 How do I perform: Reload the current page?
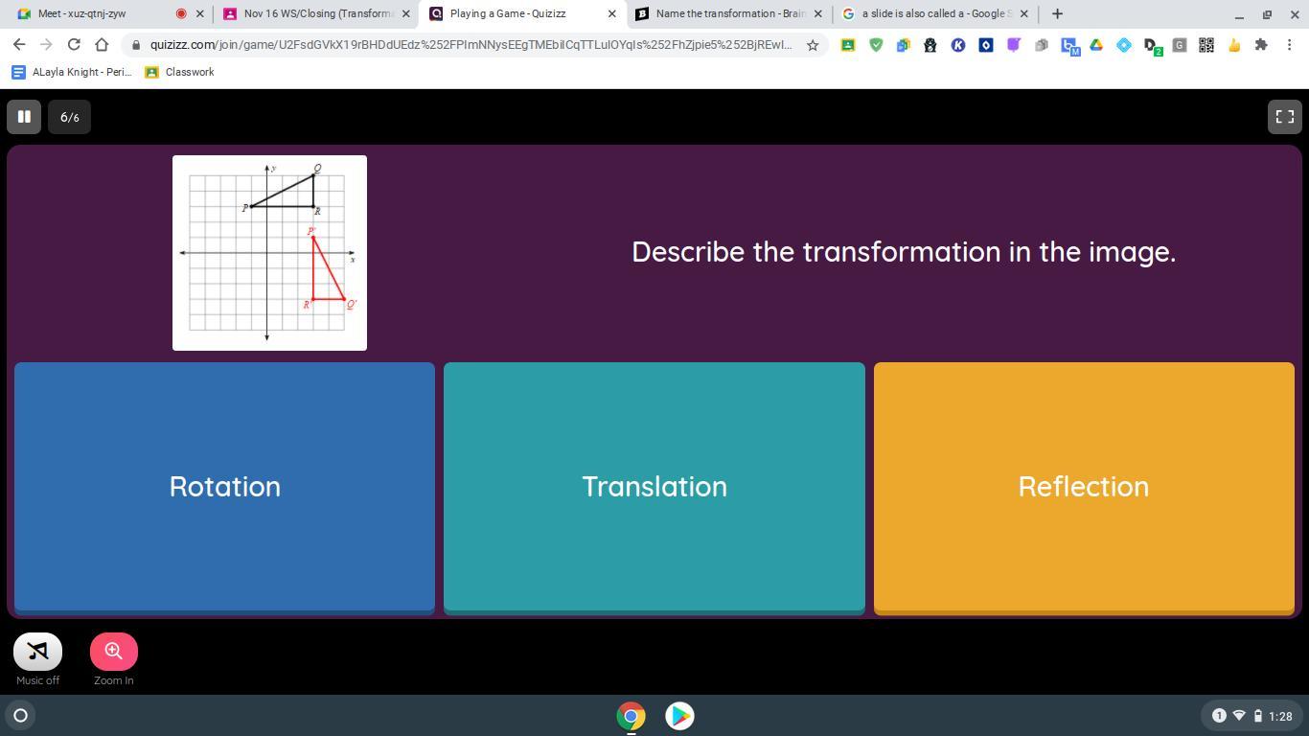[74, 45]
